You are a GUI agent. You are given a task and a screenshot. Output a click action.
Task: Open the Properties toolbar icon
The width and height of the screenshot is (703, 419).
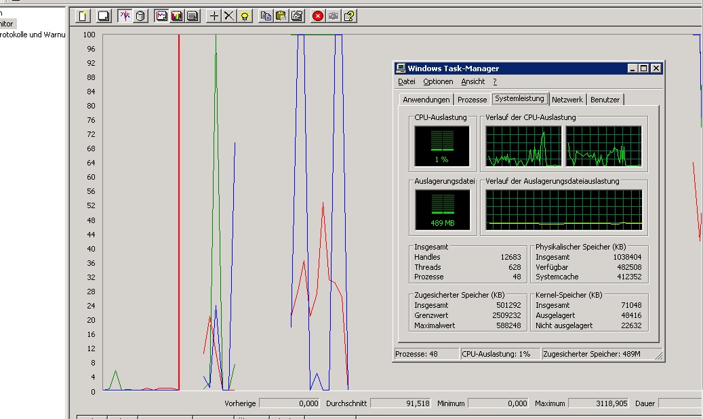(297, 16)
